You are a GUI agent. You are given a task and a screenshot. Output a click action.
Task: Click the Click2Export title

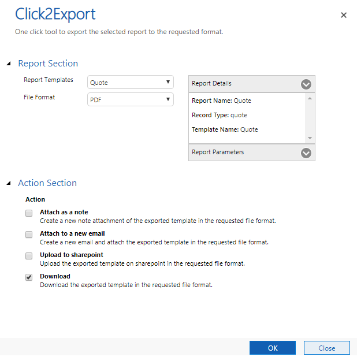pyautogui.click(x=55, y=14)
